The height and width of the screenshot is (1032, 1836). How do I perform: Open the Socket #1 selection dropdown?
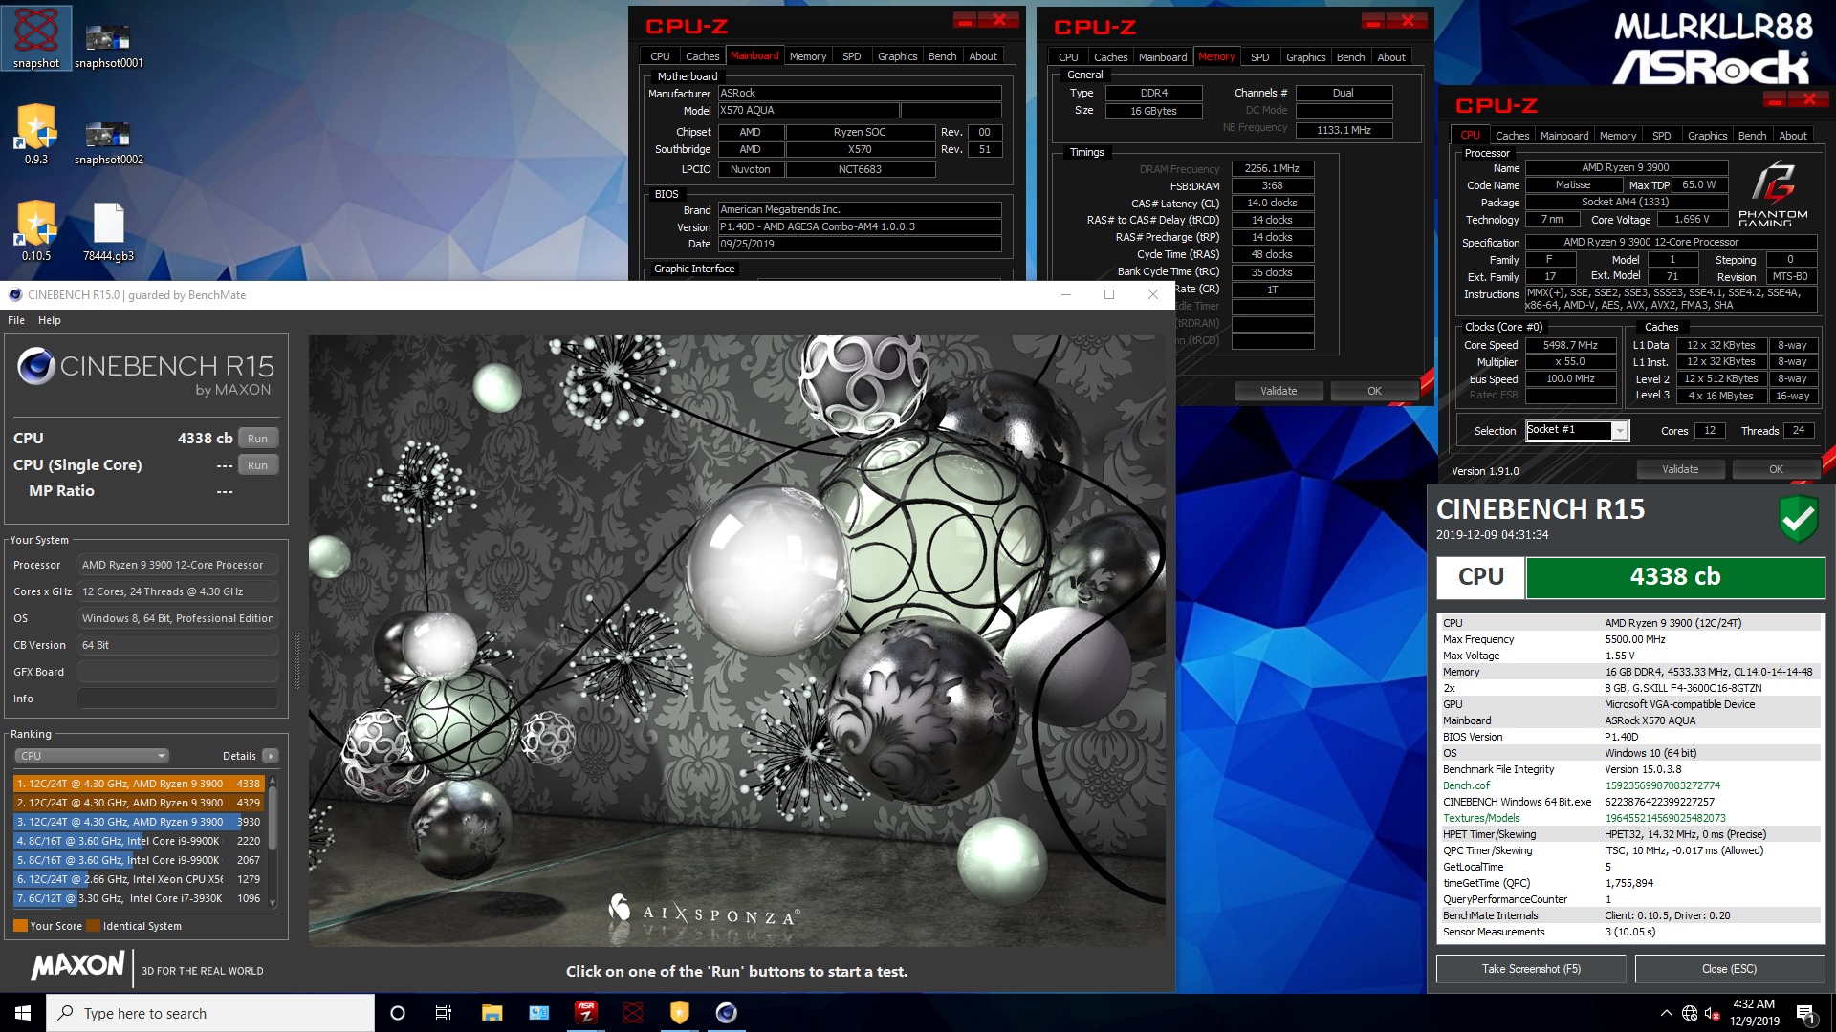[x=1577, y=431]
